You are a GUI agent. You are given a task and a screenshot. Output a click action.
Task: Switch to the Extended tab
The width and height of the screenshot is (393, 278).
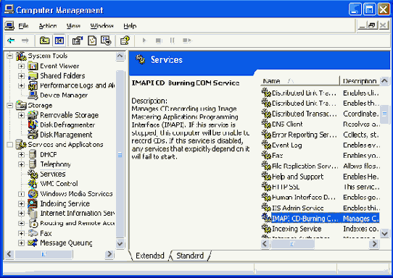coord(150,256)
